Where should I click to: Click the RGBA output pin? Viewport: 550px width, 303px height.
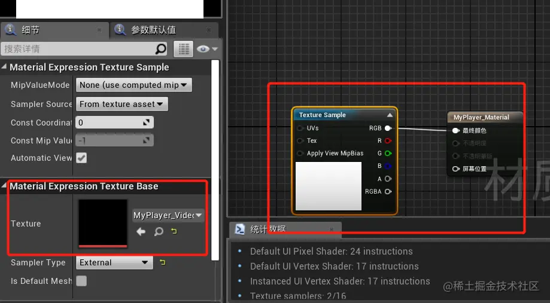388,192
